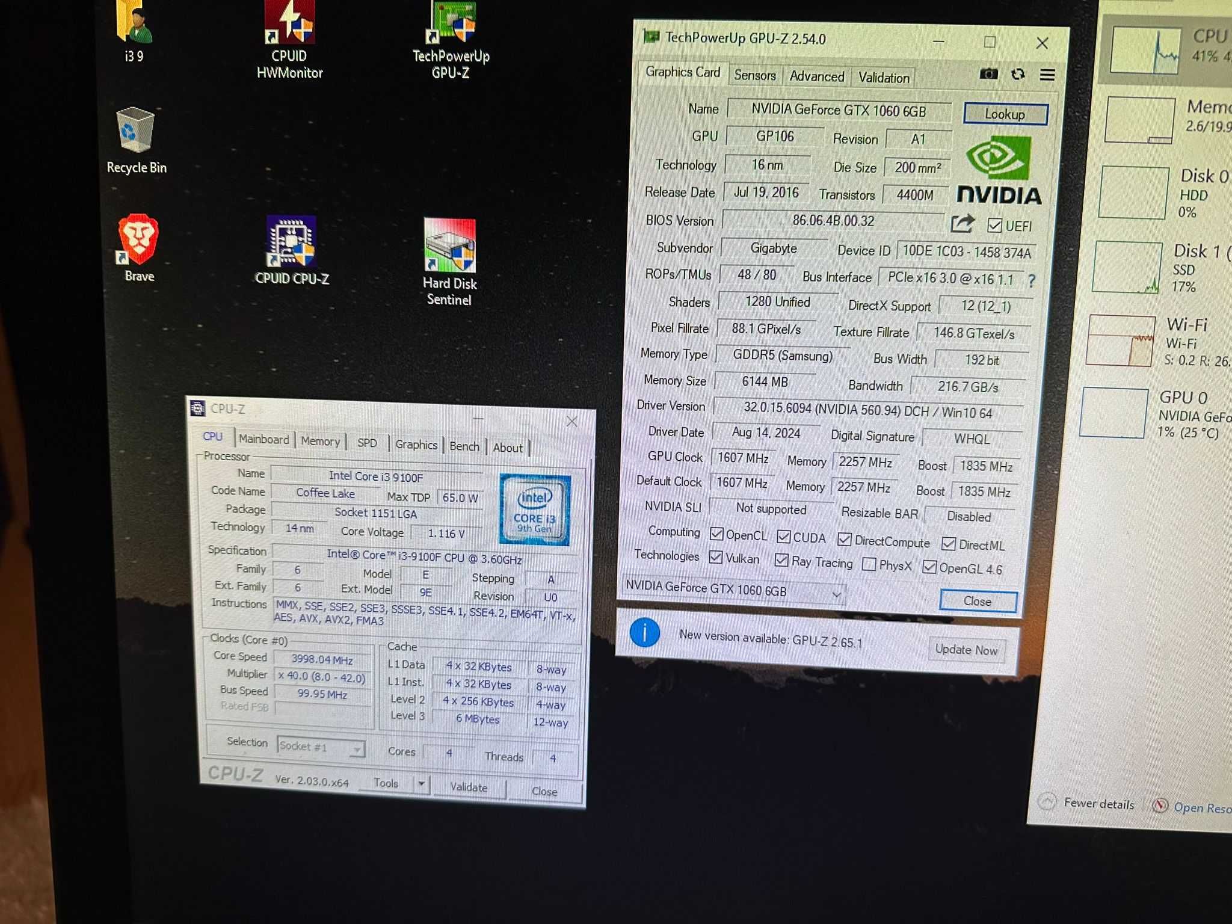This screenshot has height=924, width=1232.
Task: Launch Brave browser shortcut
Action: point(138,248)
